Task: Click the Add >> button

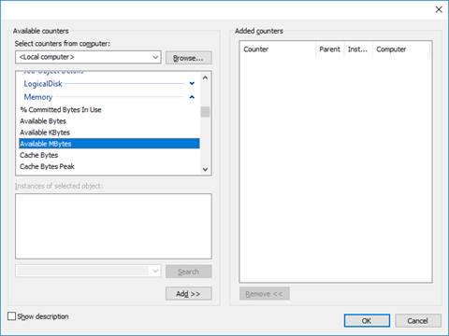Action: point(188,293)
